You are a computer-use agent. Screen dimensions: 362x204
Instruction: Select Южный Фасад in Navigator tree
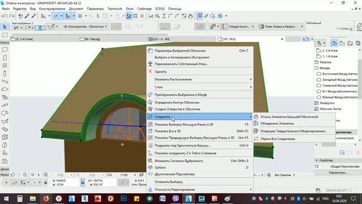[337, 97]
